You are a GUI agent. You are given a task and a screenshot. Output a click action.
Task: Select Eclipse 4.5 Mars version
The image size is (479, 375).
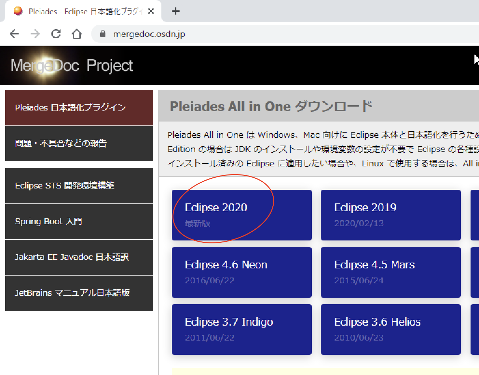(390, 272)
